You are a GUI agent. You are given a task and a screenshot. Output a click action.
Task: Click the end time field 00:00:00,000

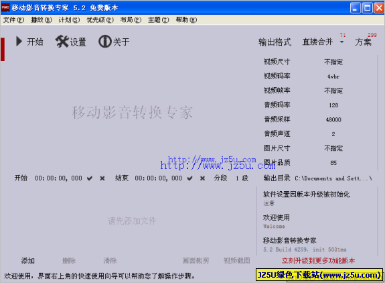(x=159, y=178)
